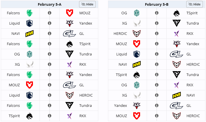Click HEROIC logo in HEROIC vs RKX match
This screenshot has width=206, height=122.
137,34
